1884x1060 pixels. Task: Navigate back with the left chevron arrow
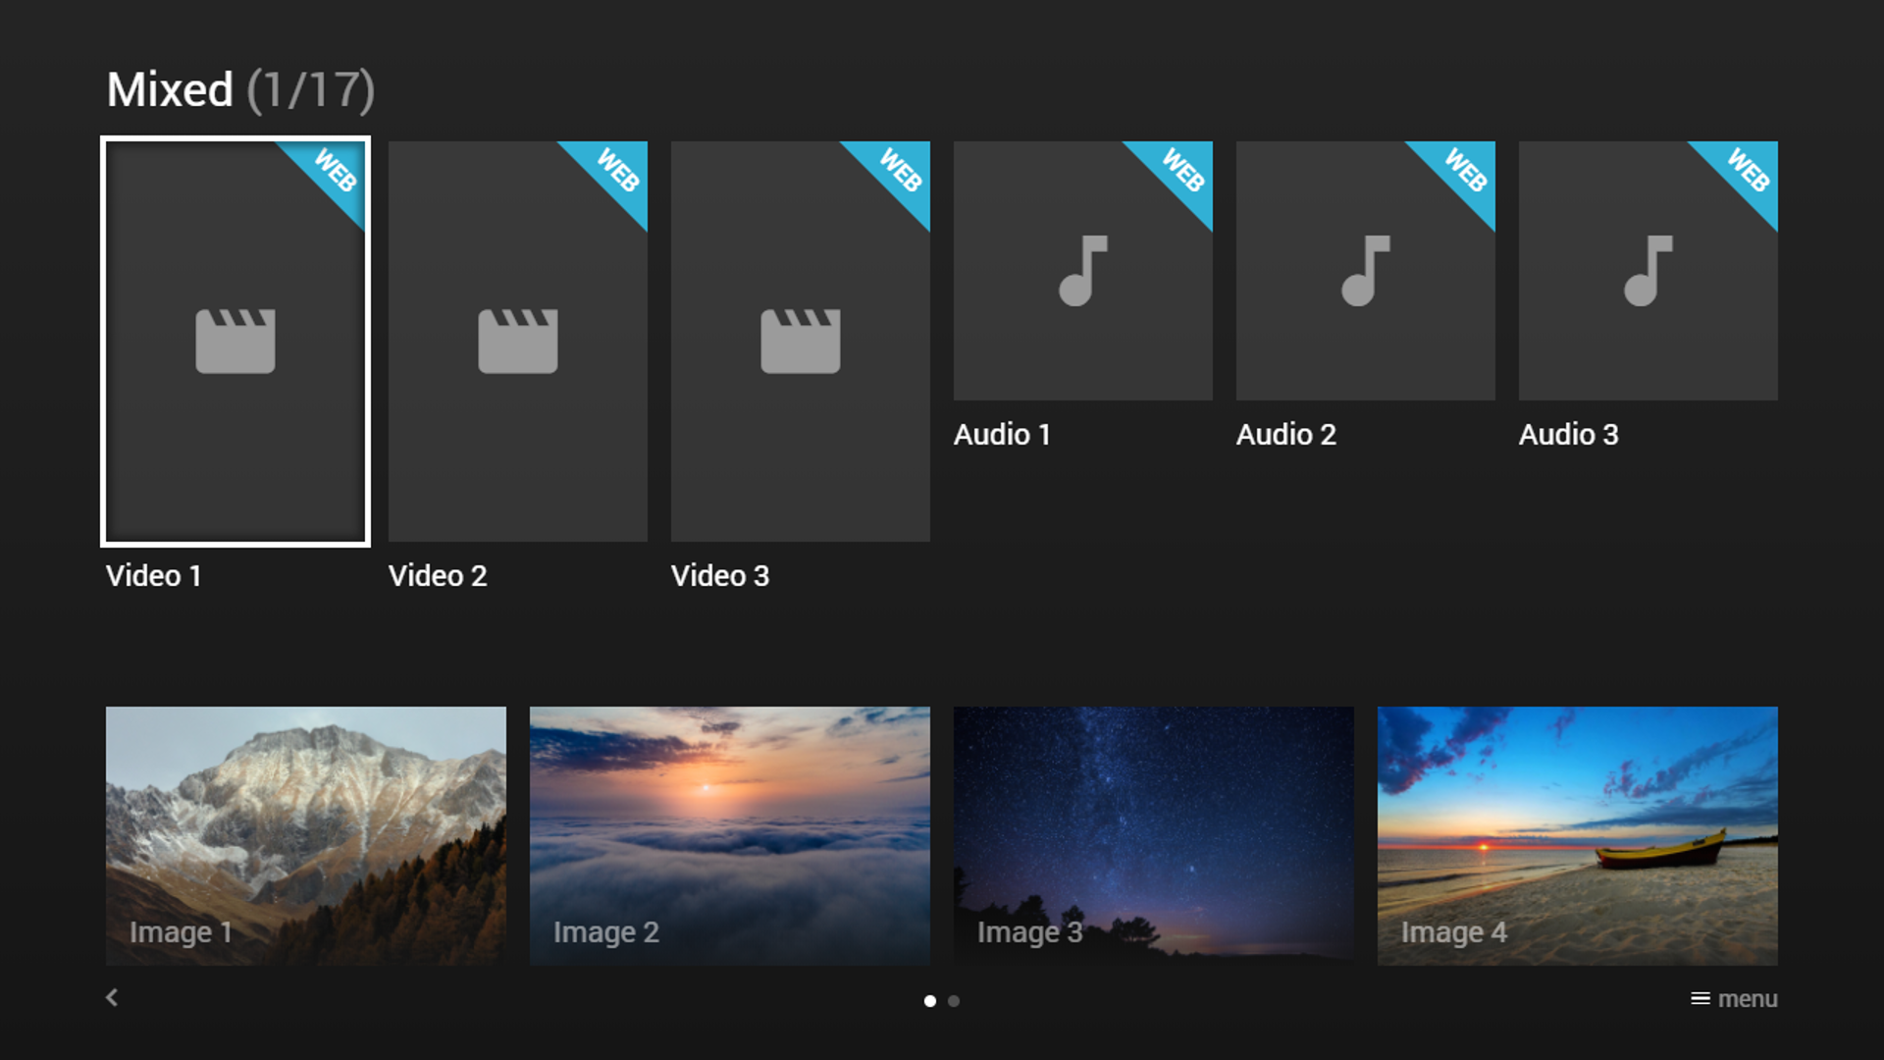(112, 997)
